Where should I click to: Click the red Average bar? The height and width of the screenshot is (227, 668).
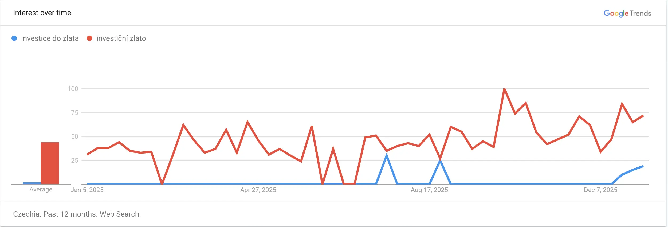[50, 163]
